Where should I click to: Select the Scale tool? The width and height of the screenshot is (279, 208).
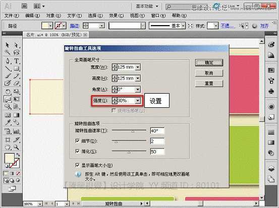tap(16, 92)
